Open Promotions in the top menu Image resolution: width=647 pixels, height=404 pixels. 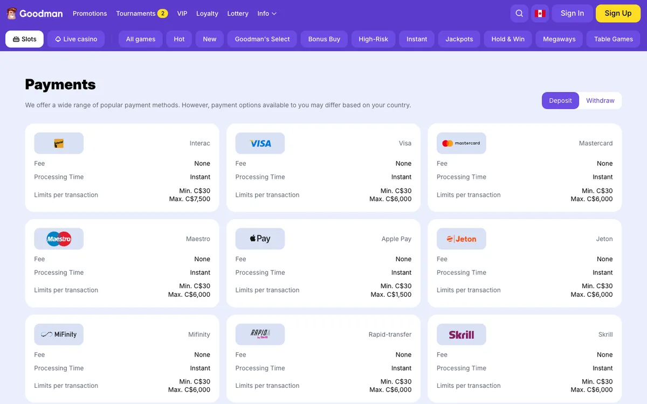point(90,13)
